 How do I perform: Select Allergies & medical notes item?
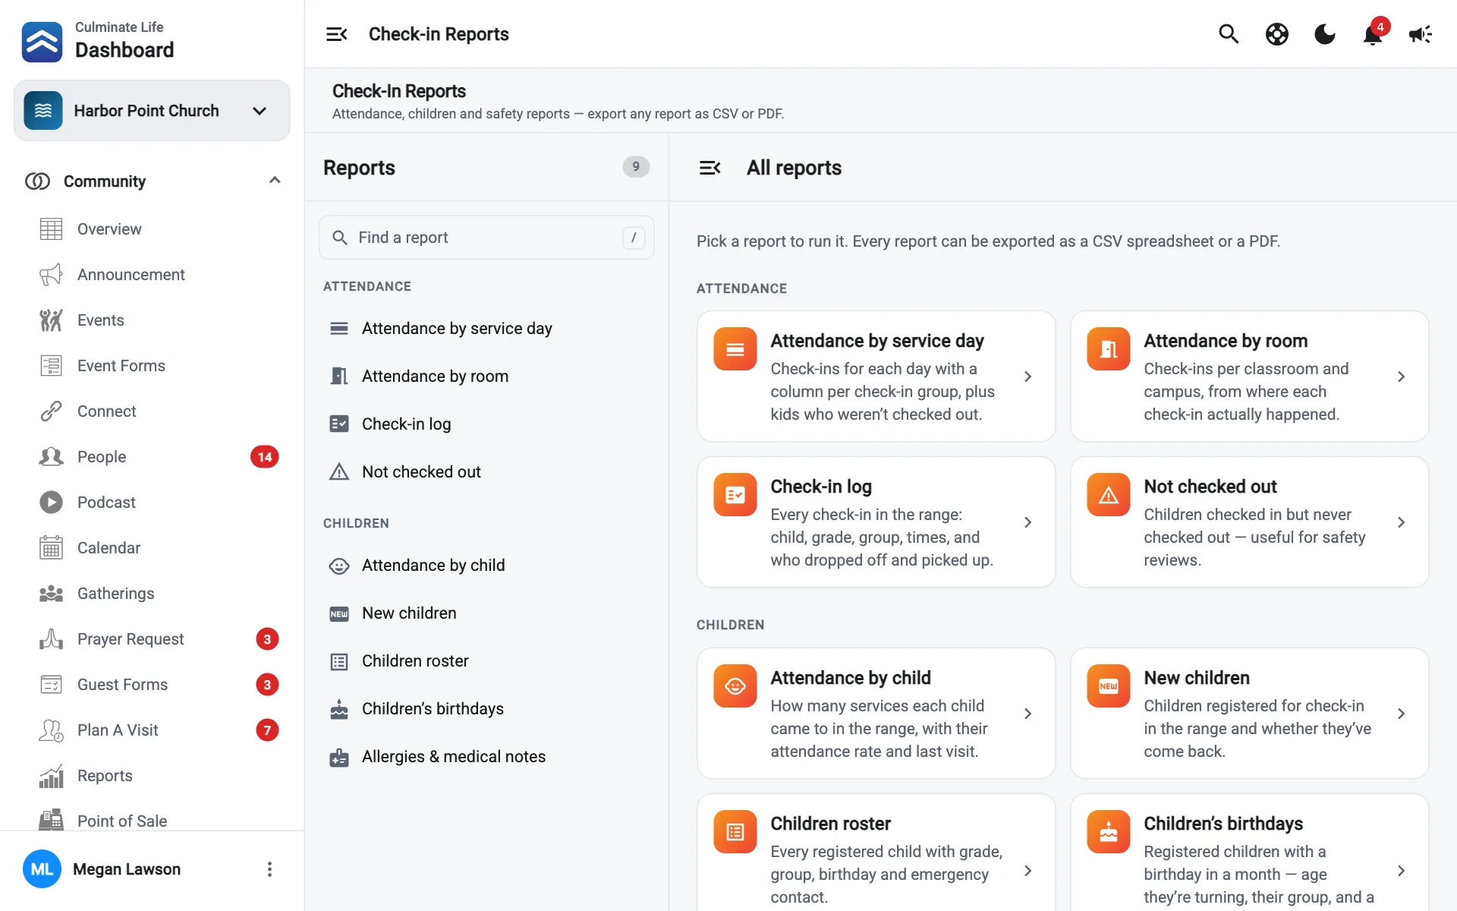point(486,757)
